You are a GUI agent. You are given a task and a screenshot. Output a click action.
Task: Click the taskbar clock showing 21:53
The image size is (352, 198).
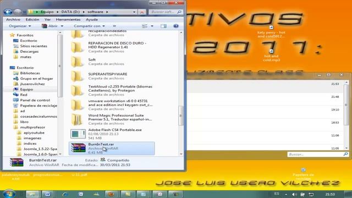point(330,194)
